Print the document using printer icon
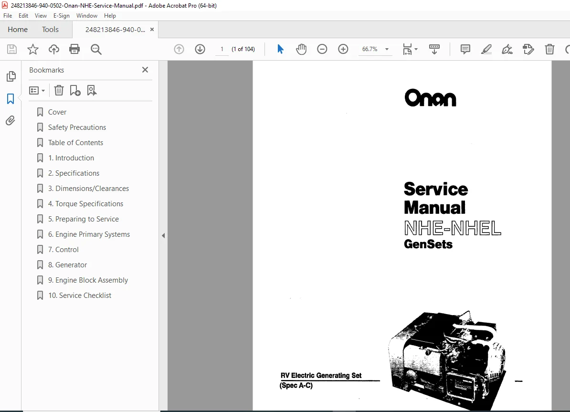Screen dimensions: 570x412 coord(74,49)
